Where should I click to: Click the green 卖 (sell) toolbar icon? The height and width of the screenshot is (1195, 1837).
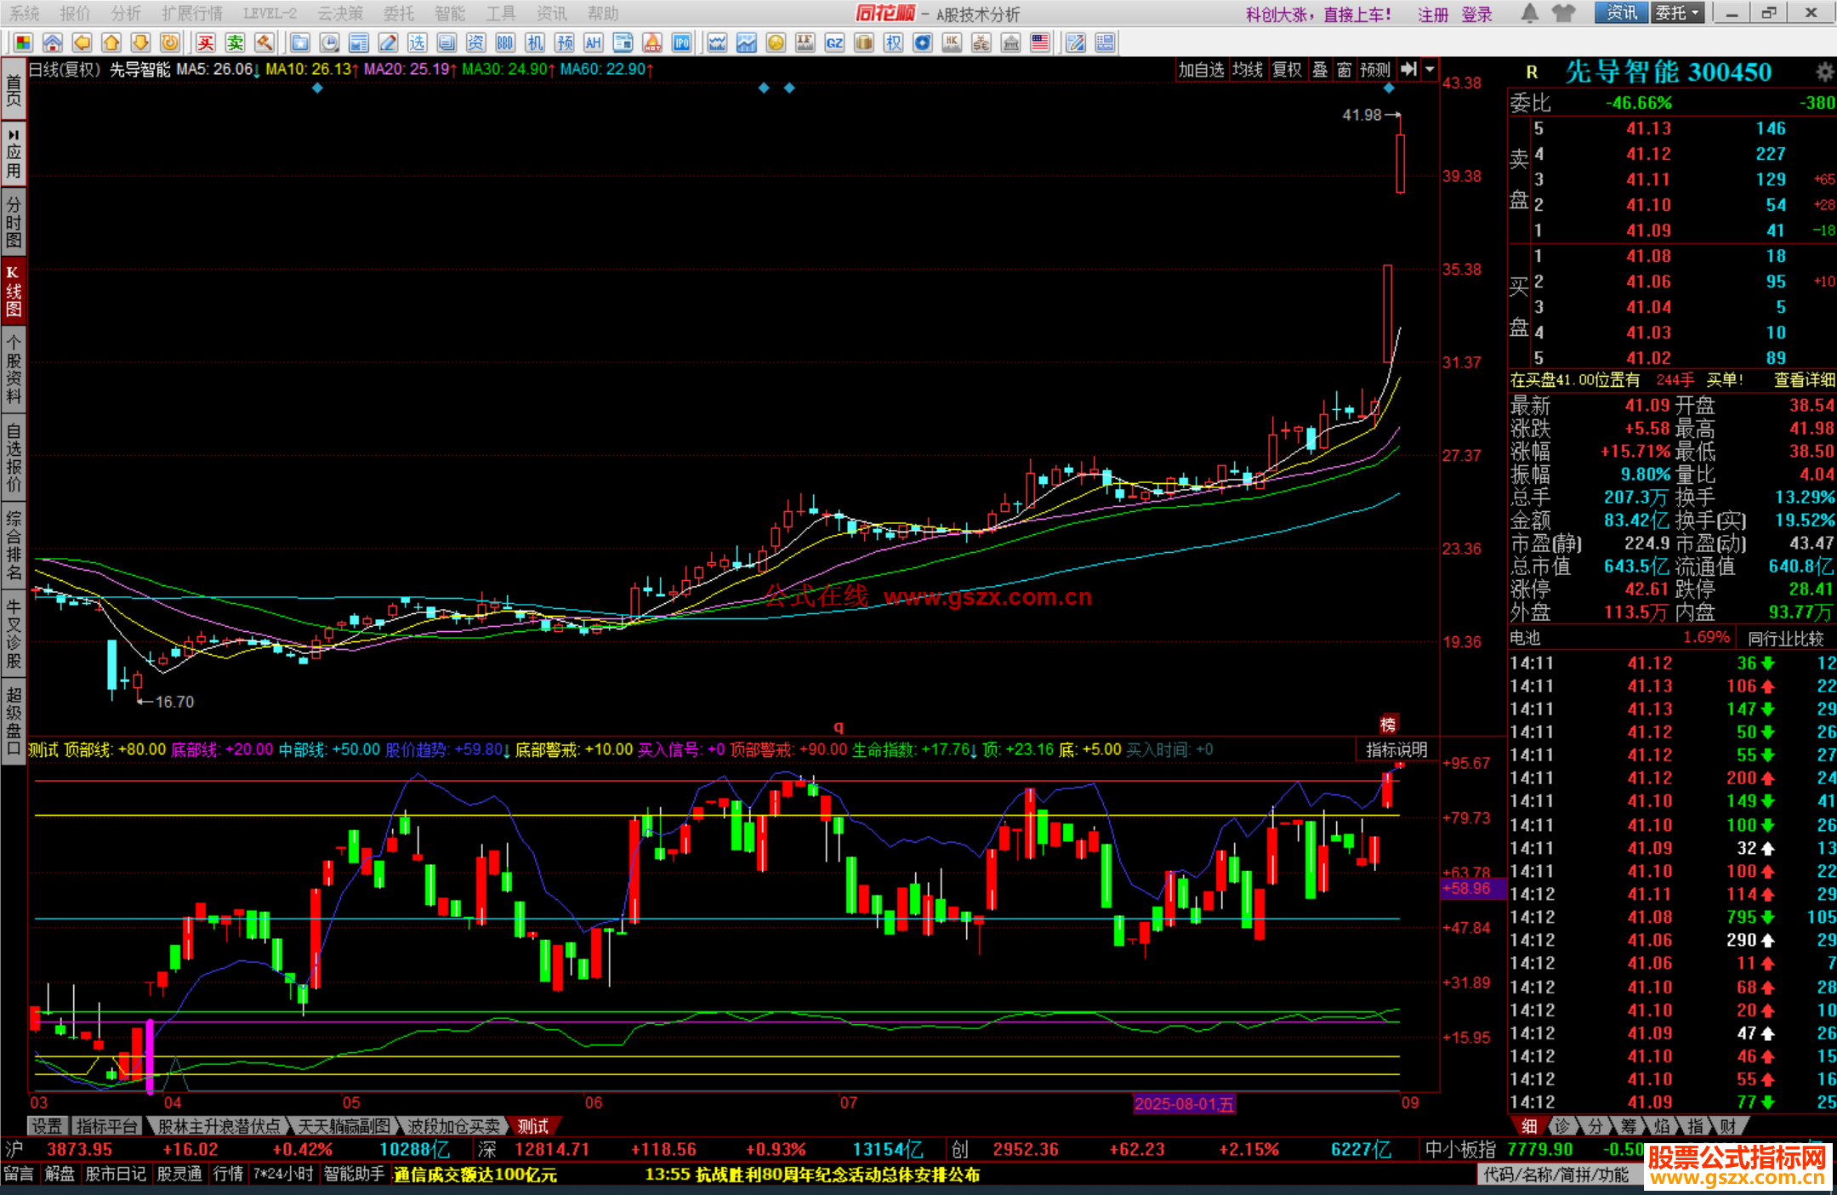pos(235,43)
